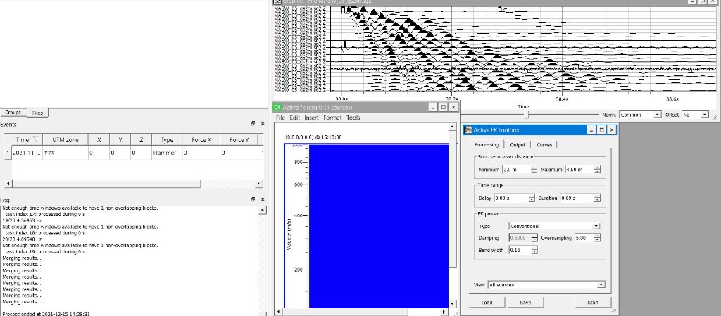Float the Events panel using its undock icon
The image size is (721, 316).
pyautogui.click(x=253, y=123)
